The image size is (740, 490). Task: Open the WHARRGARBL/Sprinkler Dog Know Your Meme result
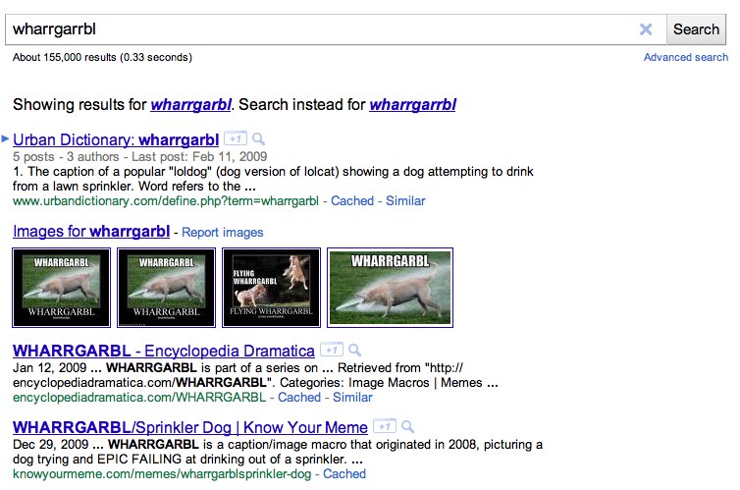(x=190, y=428)
